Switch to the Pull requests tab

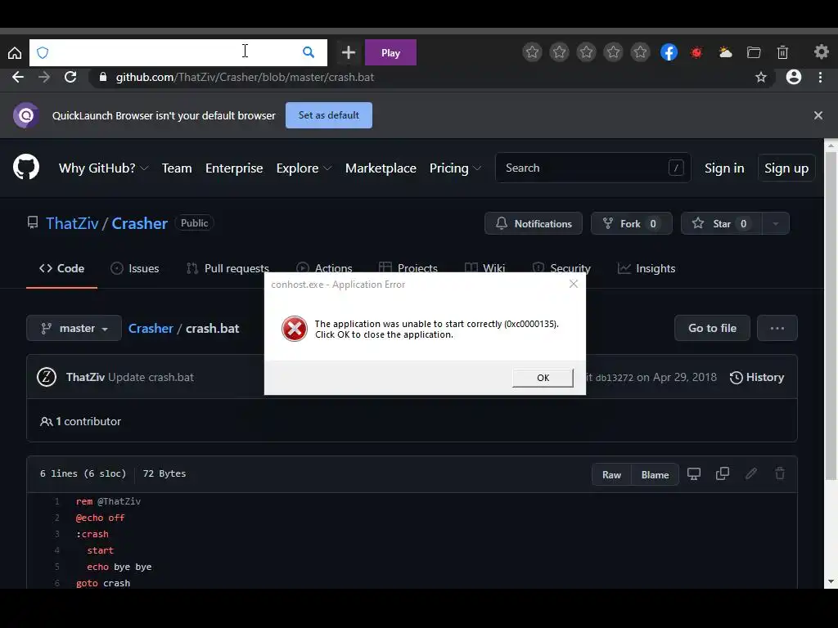pos(228,268)
